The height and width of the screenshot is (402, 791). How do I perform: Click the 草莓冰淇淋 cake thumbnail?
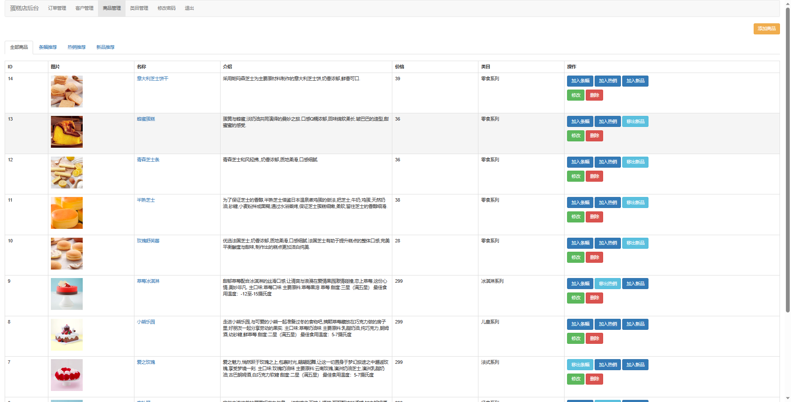tap(67, 294)
